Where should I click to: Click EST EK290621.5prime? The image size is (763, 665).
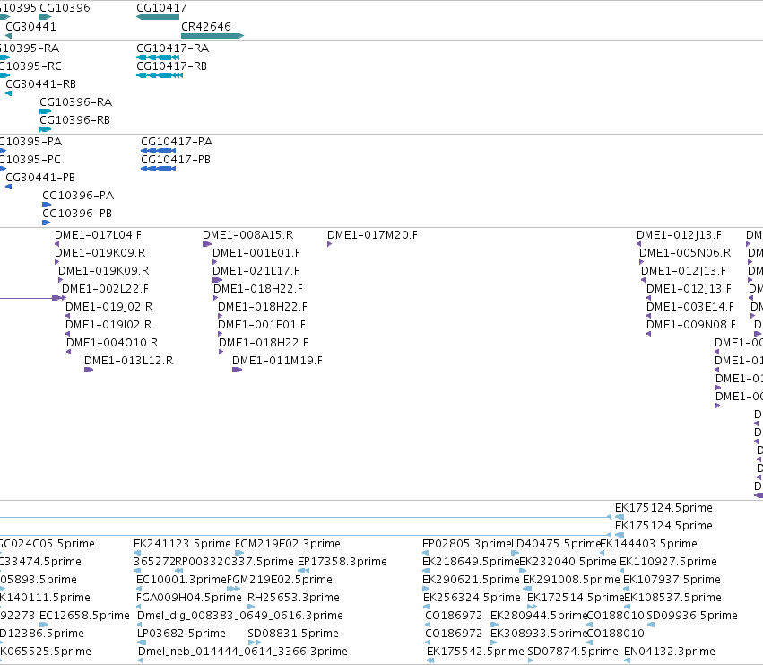point(471,581)
